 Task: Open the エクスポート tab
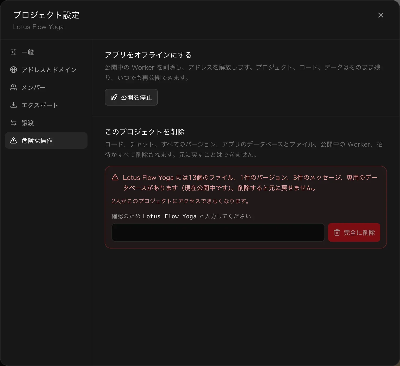point(46,105)
